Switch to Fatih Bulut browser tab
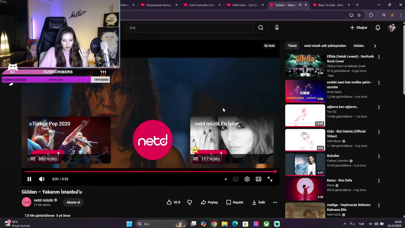405x228 pixels. 245,5
